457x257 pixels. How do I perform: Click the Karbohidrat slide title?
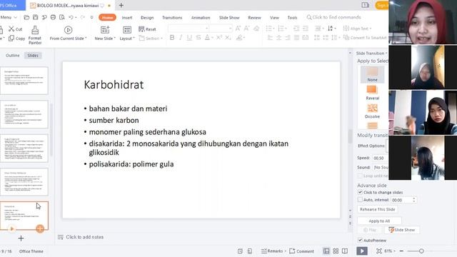point(114,84)
